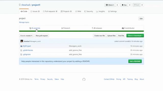Viewport: 163px width, 91px height.
Task: Open the .gitattributes file
Action: coord(28,50)
